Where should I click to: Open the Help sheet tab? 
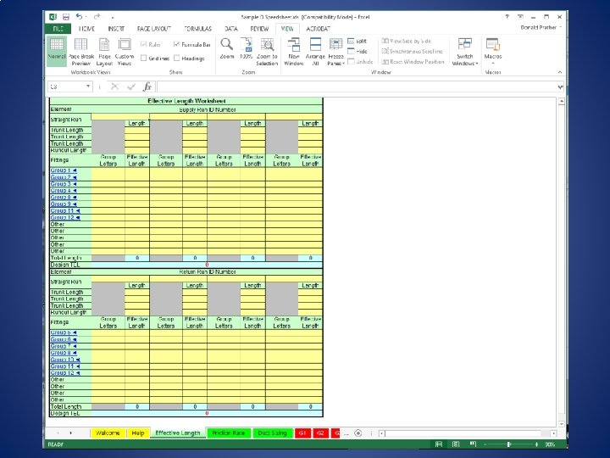(x=138, y=433)
